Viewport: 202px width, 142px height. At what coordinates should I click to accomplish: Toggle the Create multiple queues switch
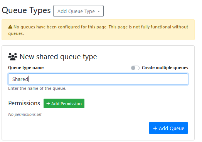pyautogui.click(x=135, y=68)
